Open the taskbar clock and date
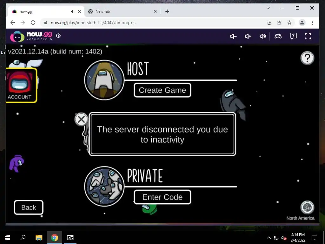 click(298, 238)
